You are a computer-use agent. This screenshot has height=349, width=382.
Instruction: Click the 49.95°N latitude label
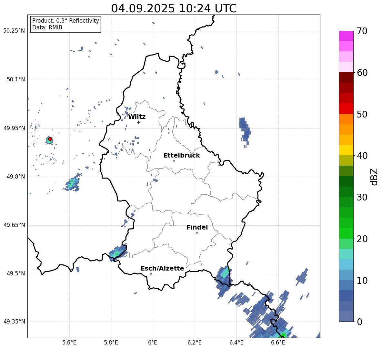click(14, 128)
